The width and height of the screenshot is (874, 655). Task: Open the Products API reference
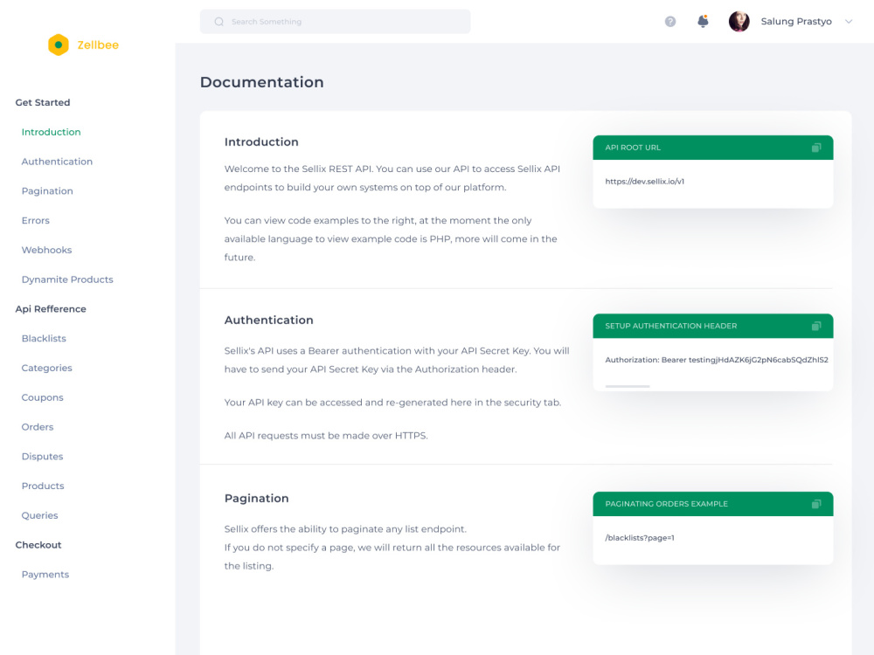click(43, 486)
